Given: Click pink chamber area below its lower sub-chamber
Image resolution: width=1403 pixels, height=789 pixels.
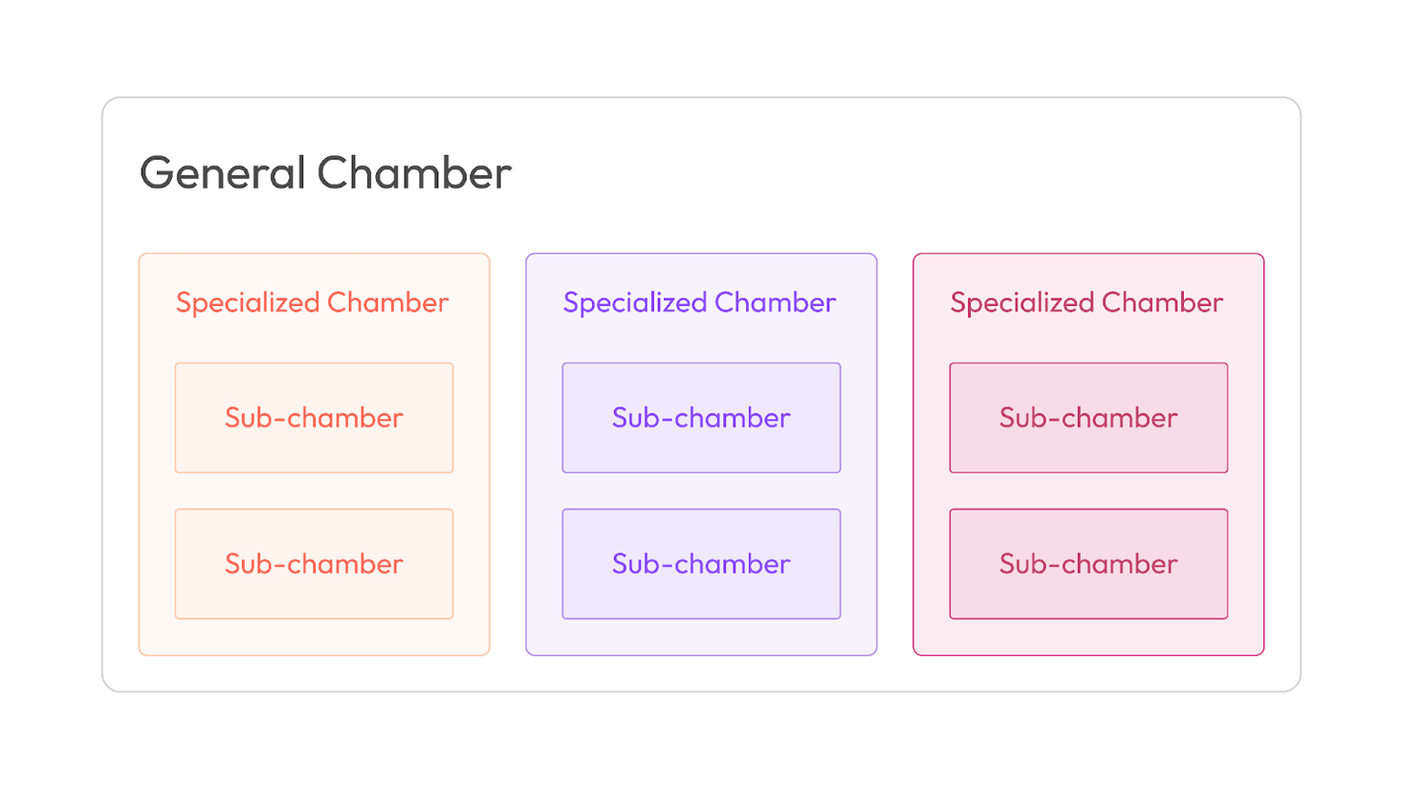Looking at the screenshot, I should [1089, 636].
